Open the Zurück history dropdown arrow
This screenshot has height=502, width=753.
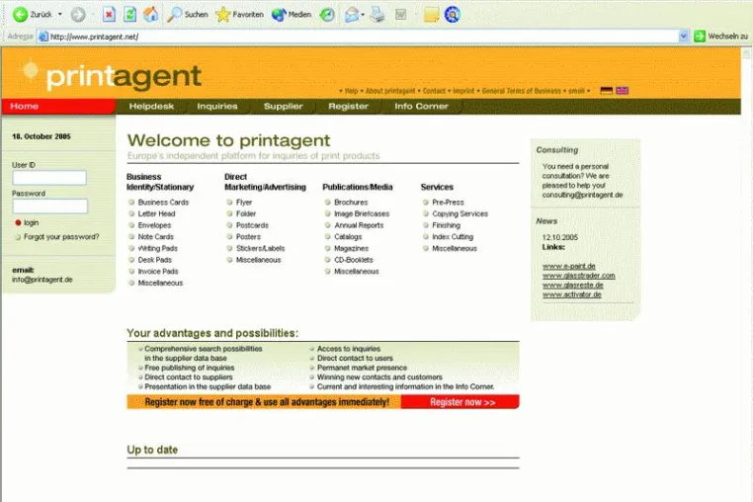[60, 15]
